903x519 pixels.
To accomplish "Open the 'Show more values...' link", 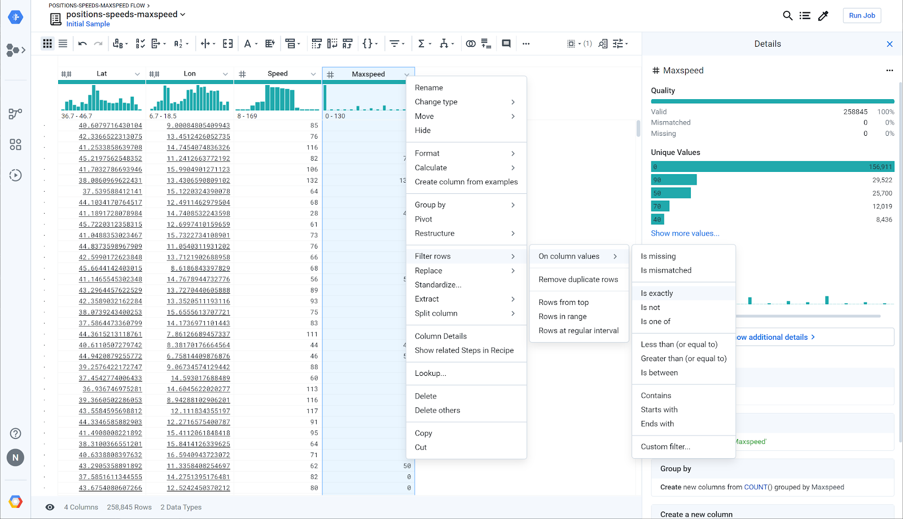I will click(685, 233).
